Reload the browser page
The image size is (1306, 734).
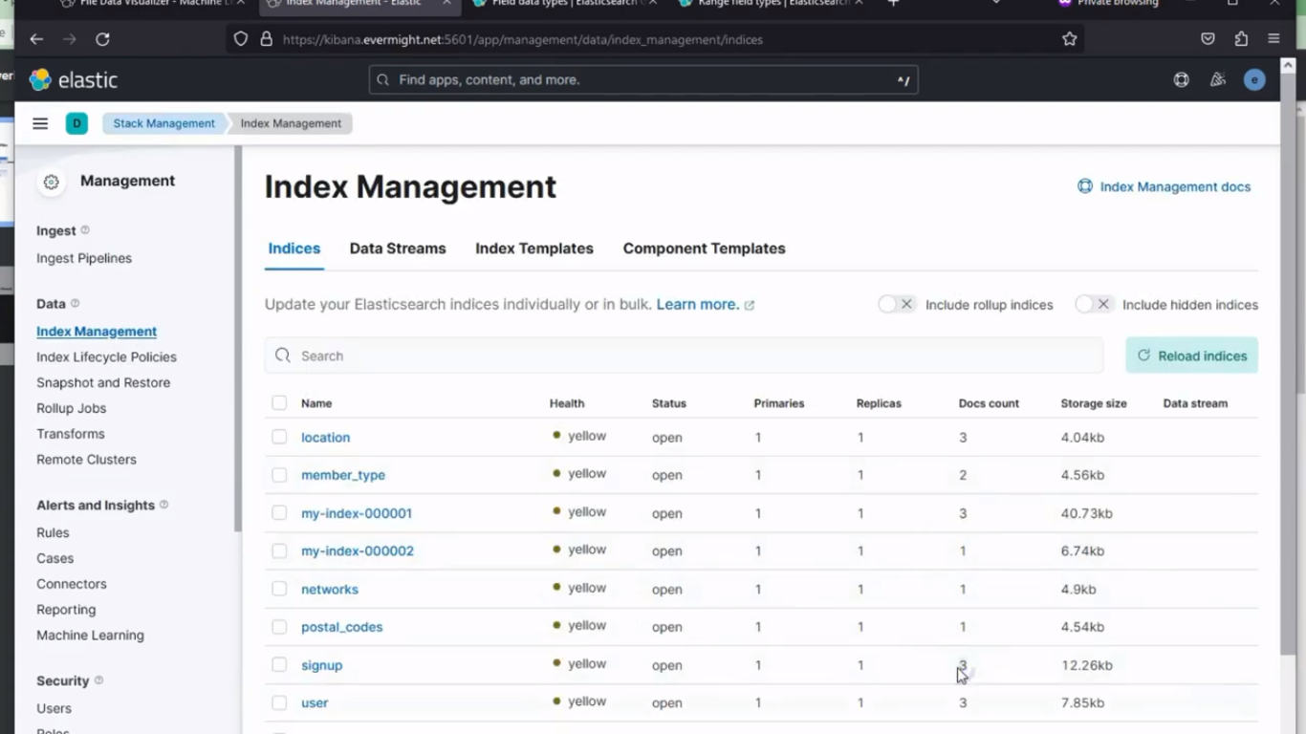[x=102, y=39]
